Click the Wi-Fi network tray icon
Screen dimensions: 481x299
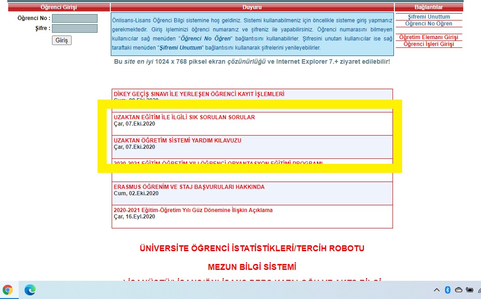(x=479, y=290)
